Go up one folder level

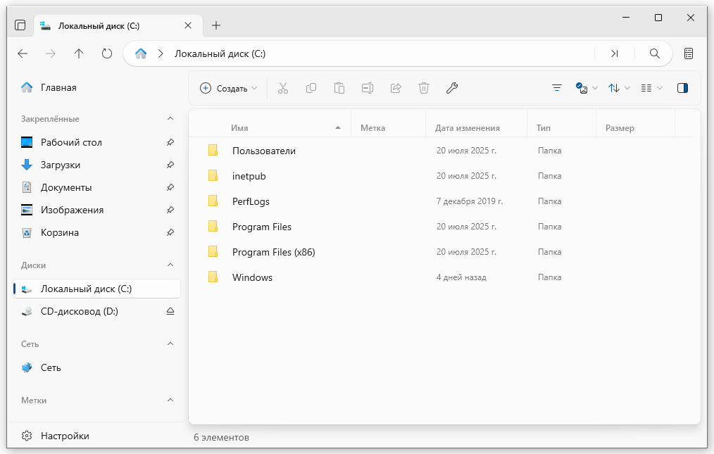tap(79, 53)
